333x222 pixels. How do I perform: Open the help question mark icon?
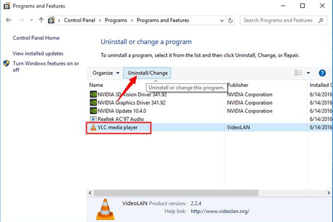(x=322, y=73)
